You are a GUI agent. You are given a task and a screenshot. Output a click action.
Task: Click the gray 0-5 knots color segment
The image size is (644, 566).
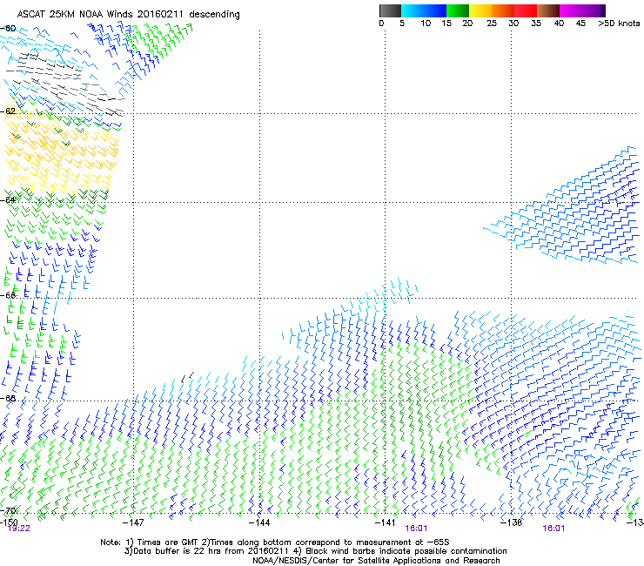390,10
